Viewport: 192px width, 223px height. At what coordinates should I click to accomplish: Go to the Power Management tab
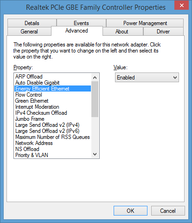click(x=145, y=23)
